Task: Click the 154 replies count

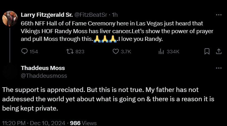Action: pyautogui.click(x=34, y=52)
